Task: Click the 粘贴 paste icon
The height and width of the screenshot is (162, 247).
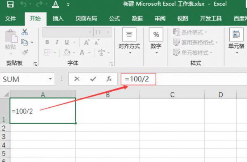Action: [x=11, y=36]
